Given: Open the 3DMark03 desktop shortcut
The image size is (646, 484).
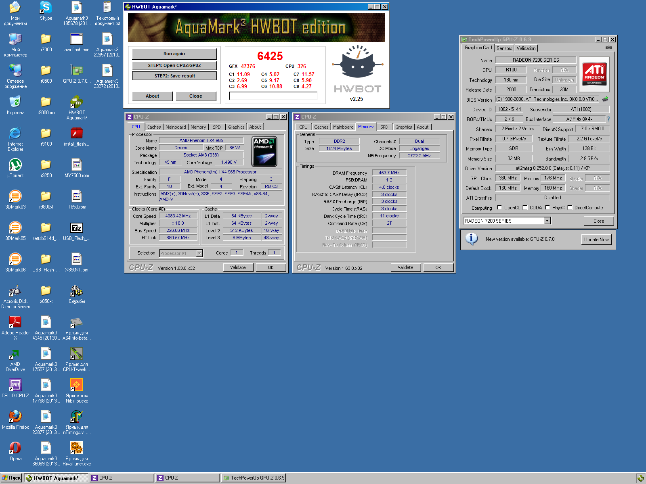Looking at the screenshot, I should (15, 196).
